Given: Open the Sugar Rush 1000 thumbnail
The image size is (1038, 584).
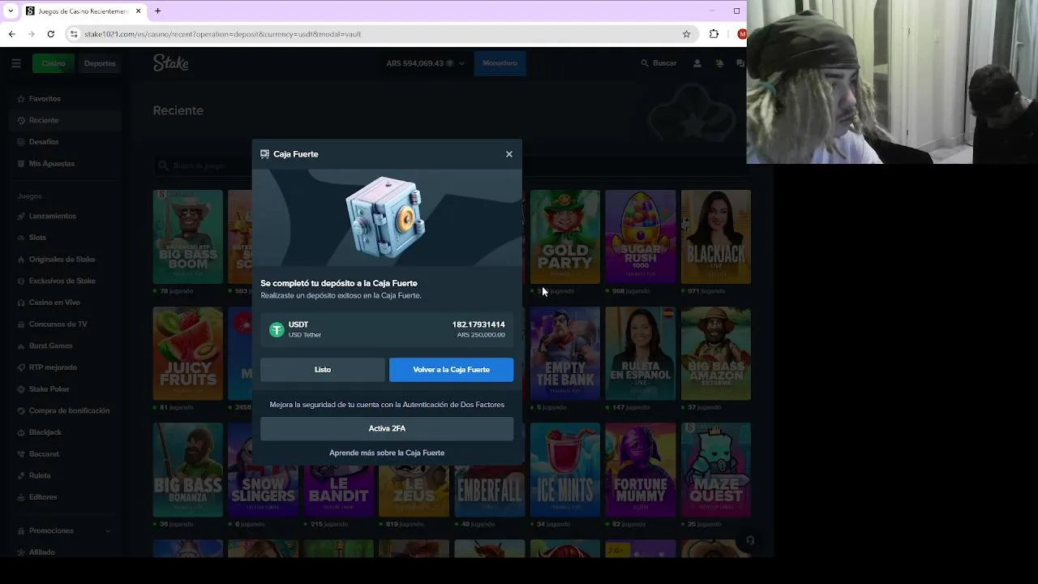Looking at the screenshot, I should pos(641,237).
